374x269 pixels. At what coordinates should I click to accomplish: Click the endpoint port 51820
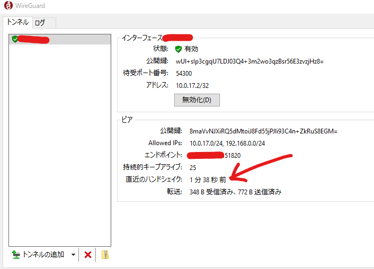[x=233, y=156]
